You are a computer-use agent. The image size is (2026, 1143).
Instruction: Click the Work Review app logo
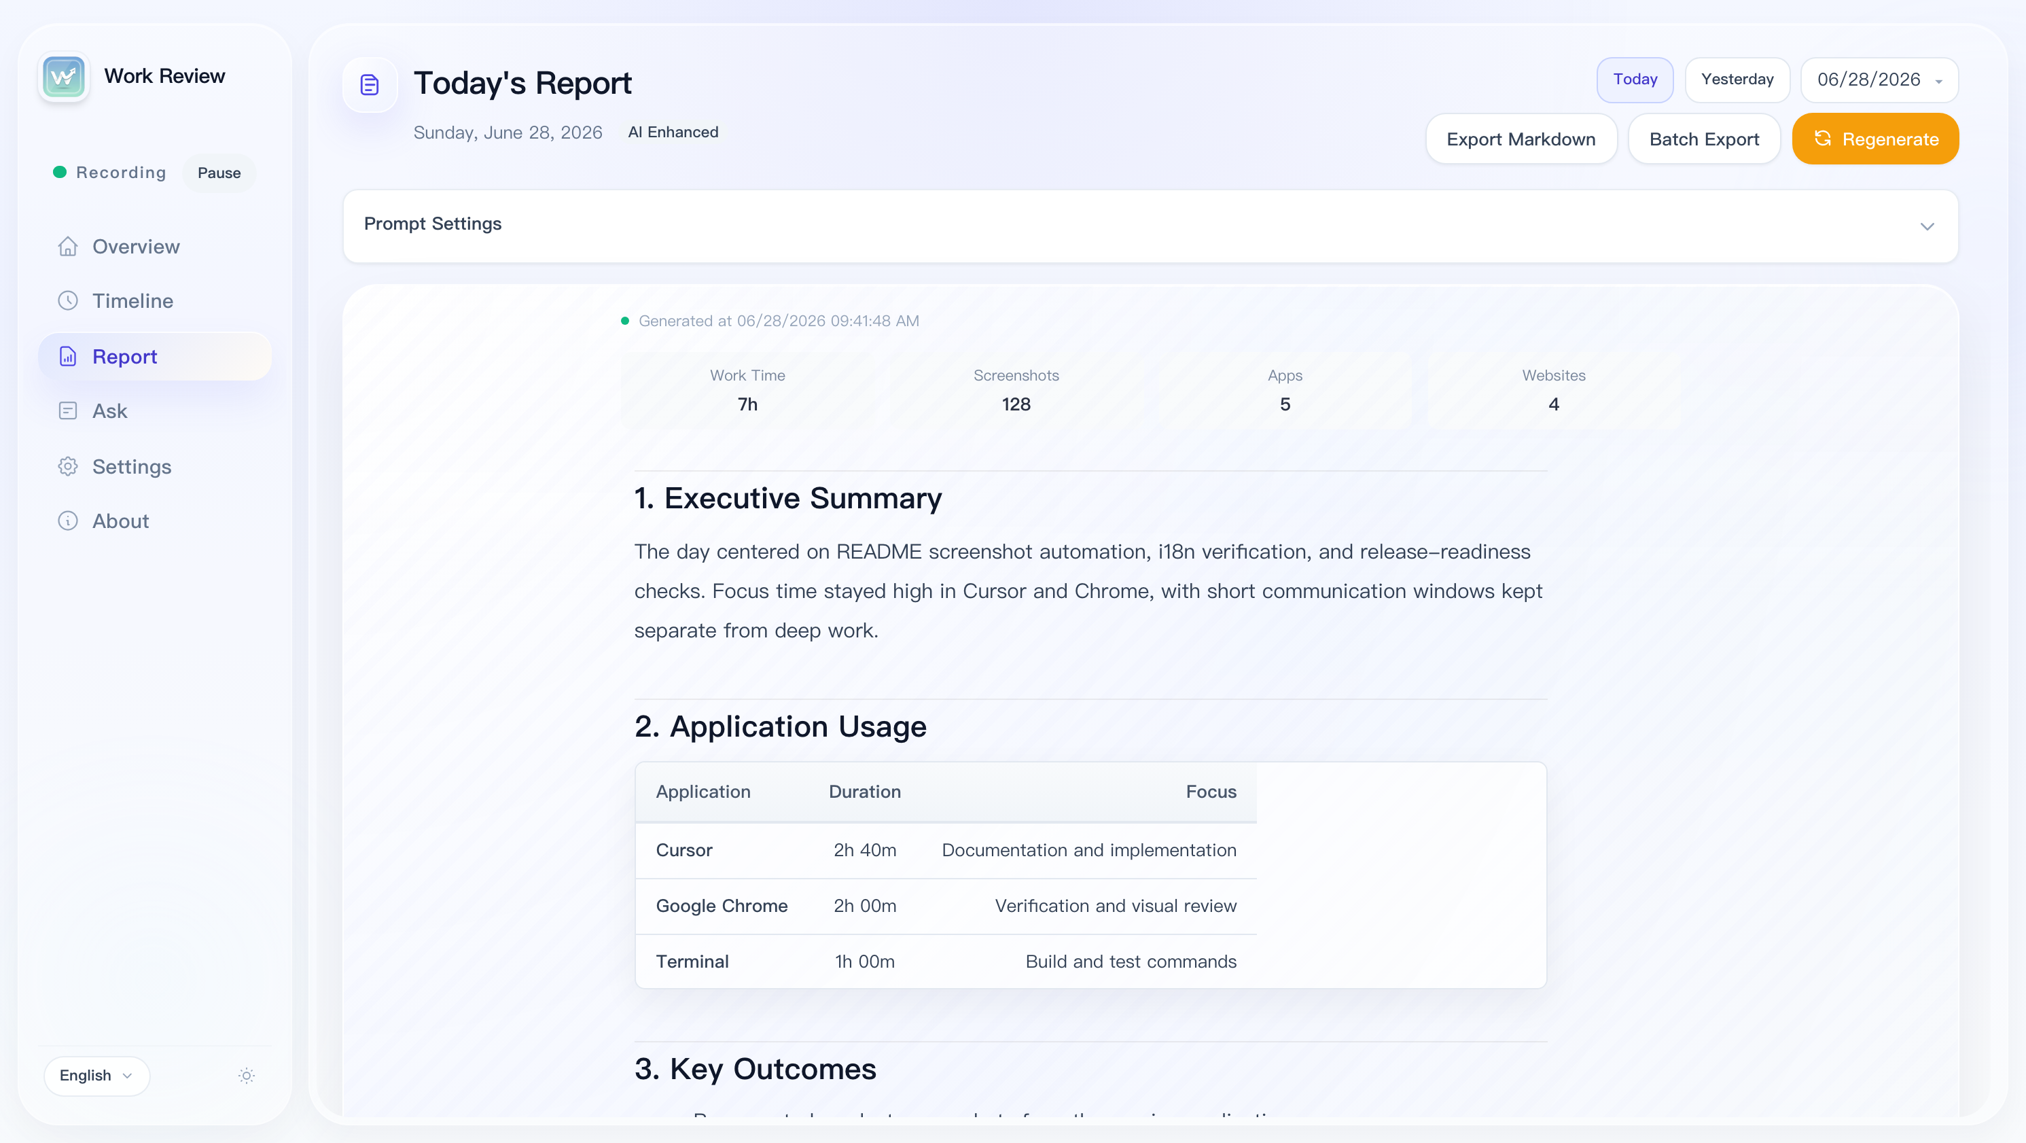point(64,76)
